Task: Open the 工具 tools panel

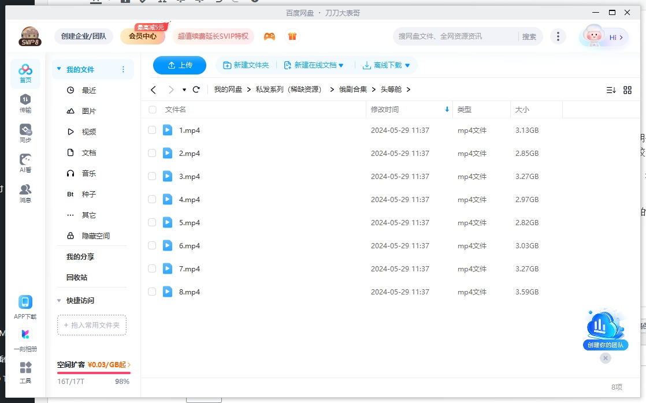Action: click(x=25, y=372)
